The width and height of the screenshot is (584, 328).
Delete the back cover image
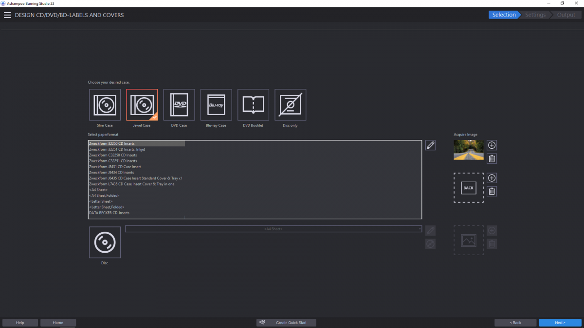(492, 191)
